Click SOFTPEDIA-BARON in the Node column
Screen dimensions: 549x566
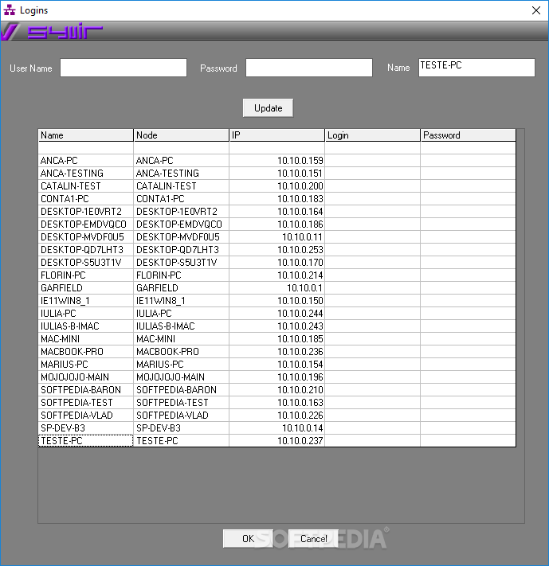(x=182, y=390)
